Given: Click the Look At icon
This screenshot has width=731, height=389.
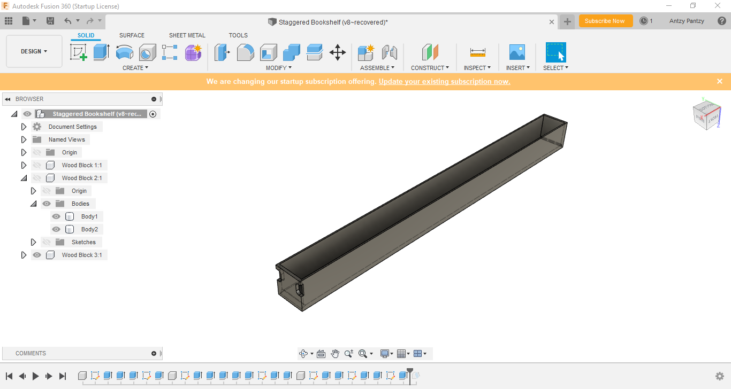Looking at the screenshot, I should point(321,354).
